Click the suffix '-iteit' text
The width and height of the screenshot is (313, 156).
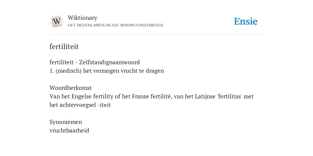(x=104, y=105)
